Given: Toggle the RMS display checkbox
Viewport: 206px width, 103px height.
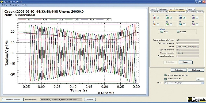Looking at the screenshot, I should click(x=162, y=32).
